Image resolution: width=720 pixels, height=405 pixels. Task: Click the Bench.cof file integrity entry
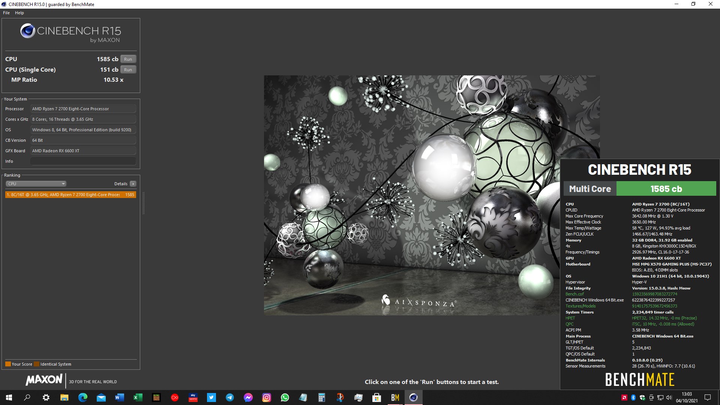574,294
